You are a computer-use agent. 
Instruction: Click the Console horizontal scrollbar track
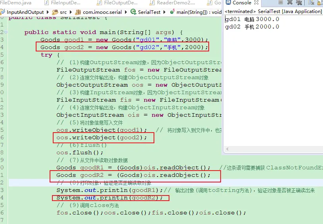(276, 149)
